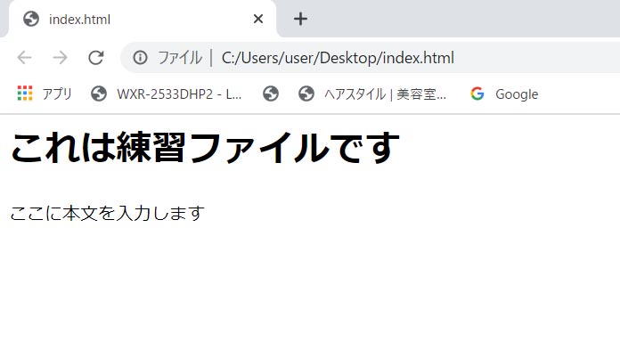Click the heading これは練習ファイルです

[205, 148]
